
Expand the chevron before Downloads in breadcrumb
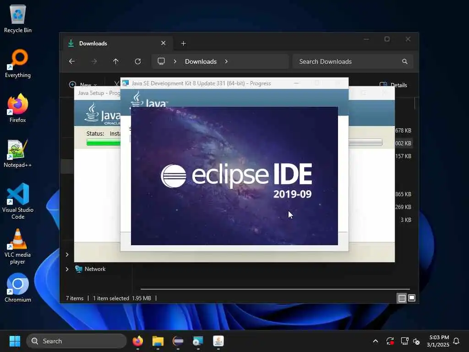coord(175,61)
